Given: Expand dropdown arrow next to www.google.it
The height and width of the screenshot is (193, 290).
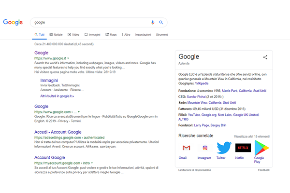Looking at the screenshot, I should click(68, 58).
